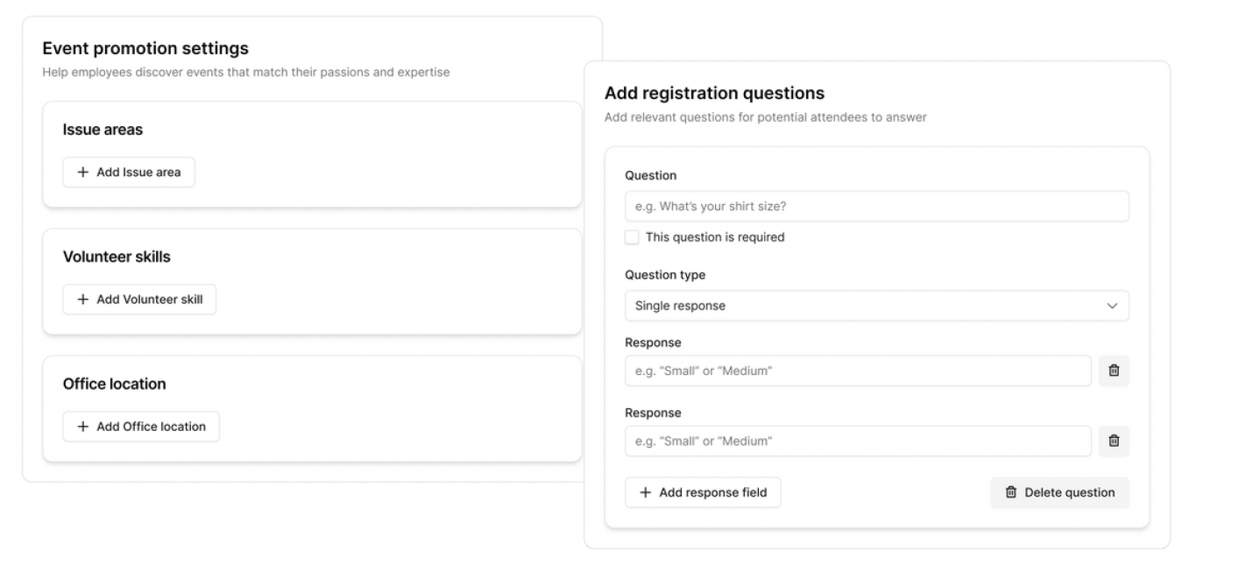
Task: Click trash icon in Delete question button
Action: click(1010, 492)
